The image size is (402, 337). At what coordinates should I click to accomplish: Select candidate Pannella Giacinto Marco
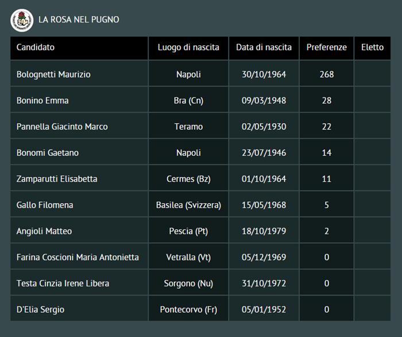pyautogui.click(x=62, y=127)
